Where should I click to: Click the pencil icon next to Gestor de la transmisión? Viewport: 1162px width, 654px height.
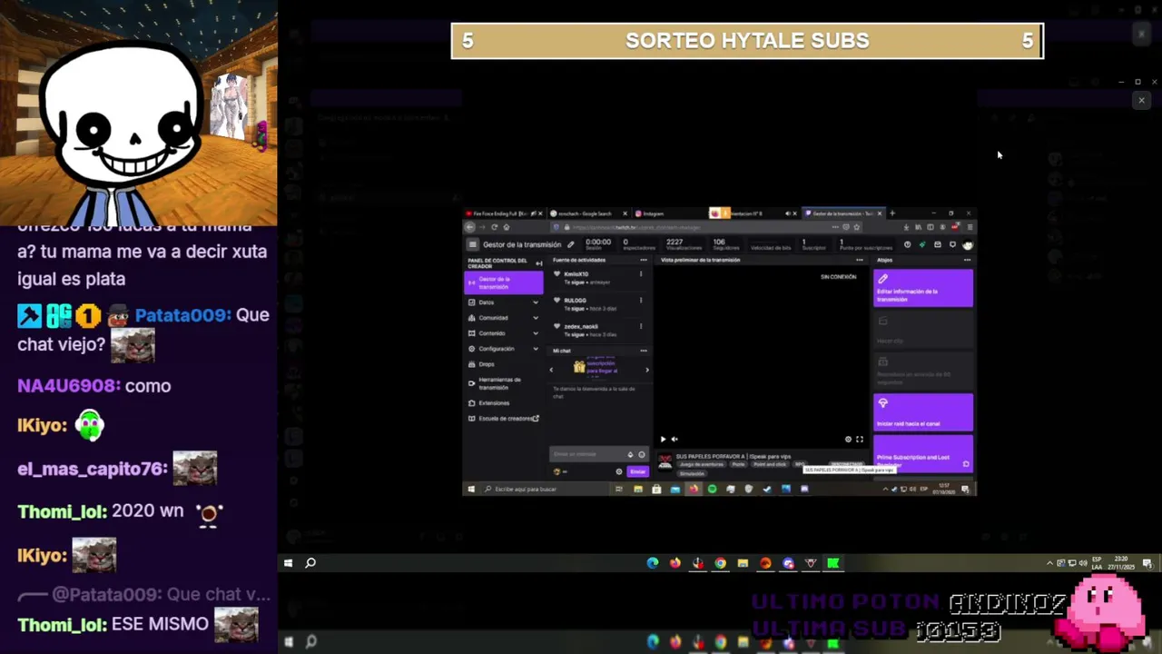(x=570, y=244)
